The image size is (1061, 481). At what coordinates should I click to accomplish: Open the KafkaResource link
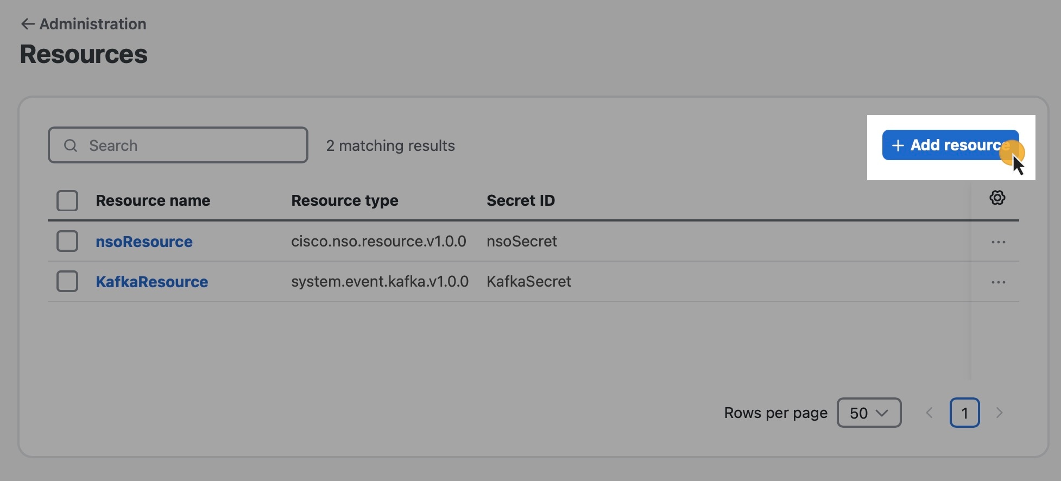[x=152, y=282]
